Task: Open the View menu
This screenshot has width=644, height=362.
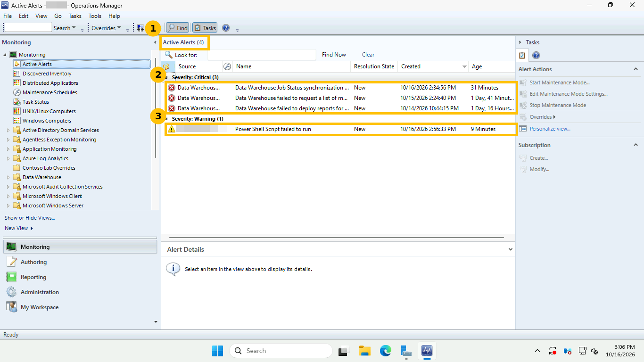Action: click(x=41, y=16)
